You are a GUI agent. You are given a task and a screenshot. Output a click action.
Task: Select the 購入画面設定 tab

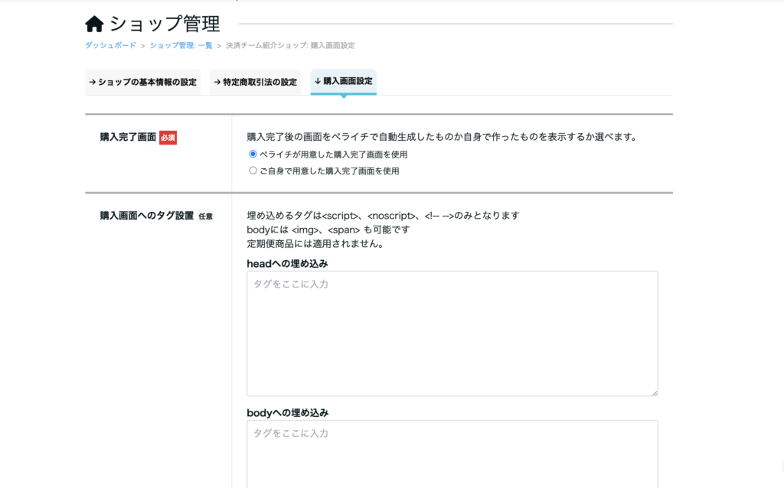[x=343, y=81]
